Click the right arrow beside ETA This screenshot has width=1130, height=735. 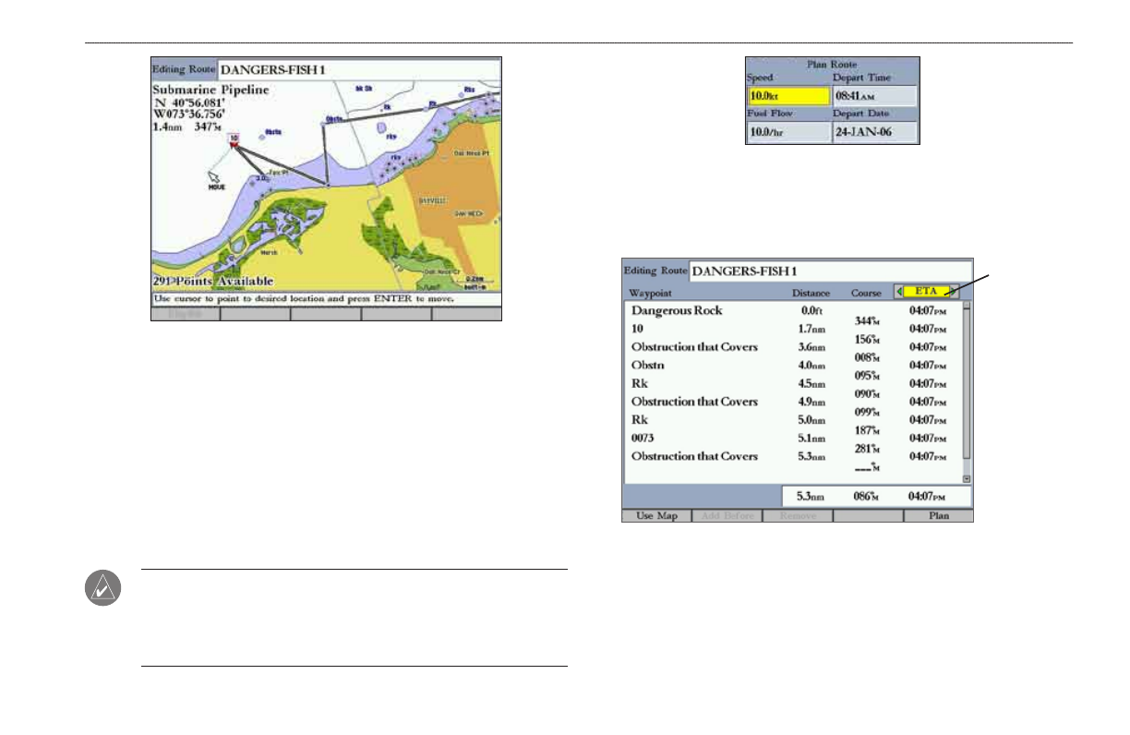click(954, 292)
